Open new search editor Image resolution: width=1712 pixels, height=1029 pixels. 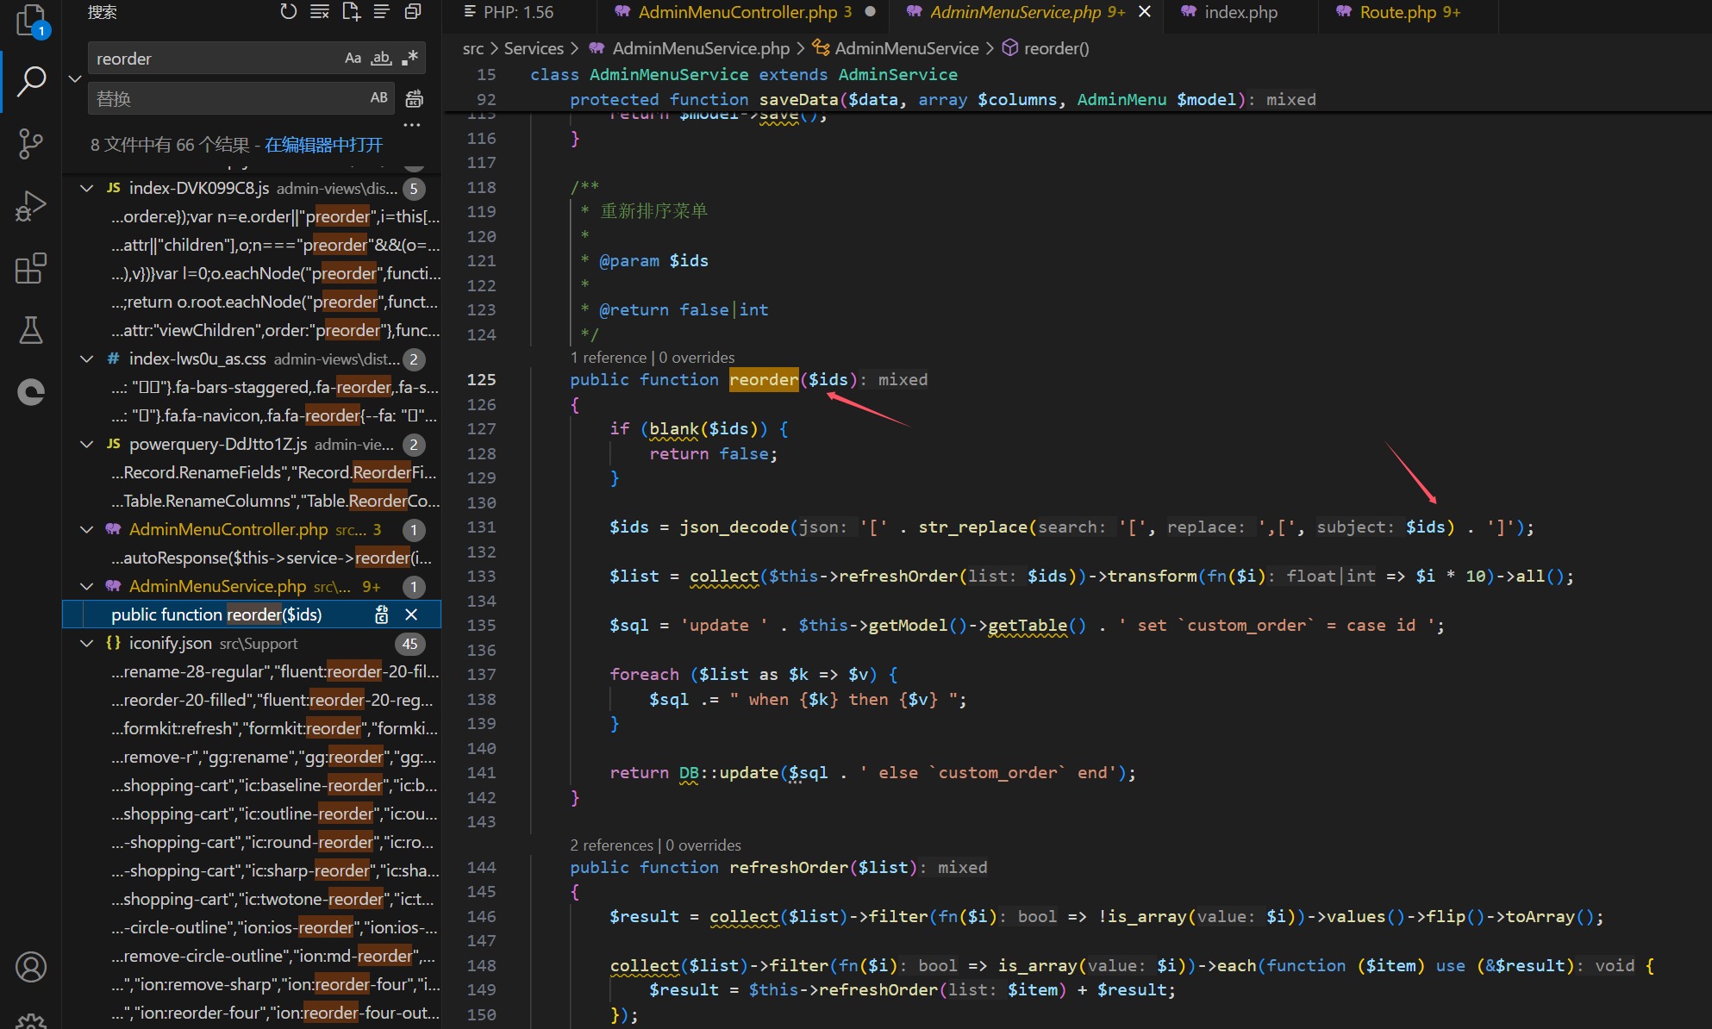[x=351, y=12]
